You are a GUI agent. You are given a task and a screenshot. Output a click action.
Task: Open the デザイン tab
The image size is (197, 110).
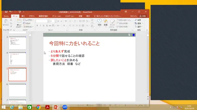tap(32, 16)
